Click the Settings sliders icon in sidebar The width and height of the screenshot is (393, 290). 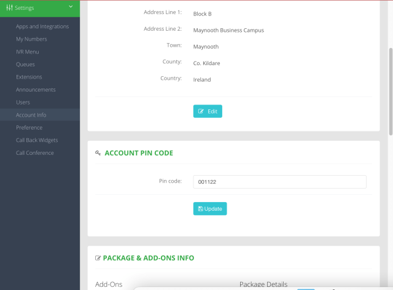pos(9,8)
